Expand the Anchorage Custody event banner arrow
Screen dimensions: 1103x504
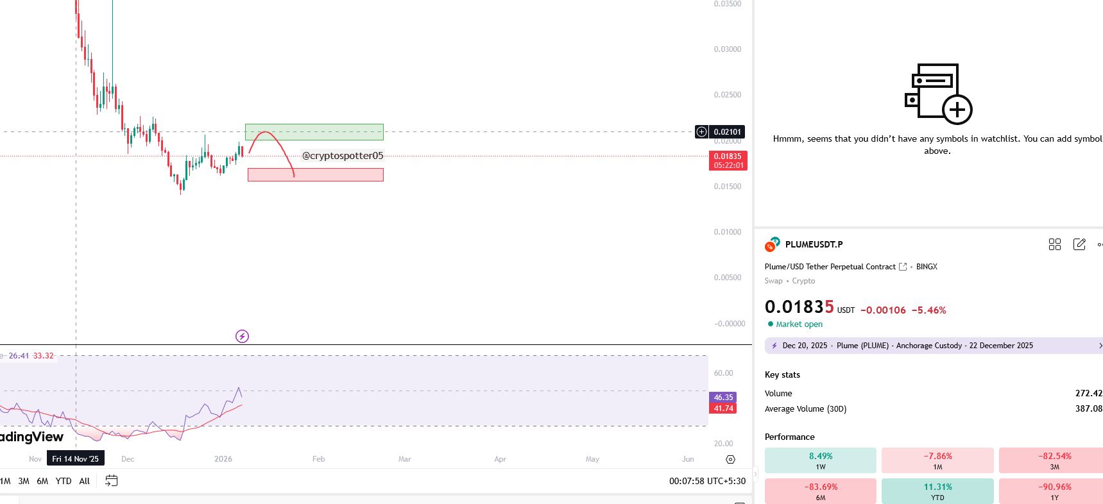(1100, 346)
